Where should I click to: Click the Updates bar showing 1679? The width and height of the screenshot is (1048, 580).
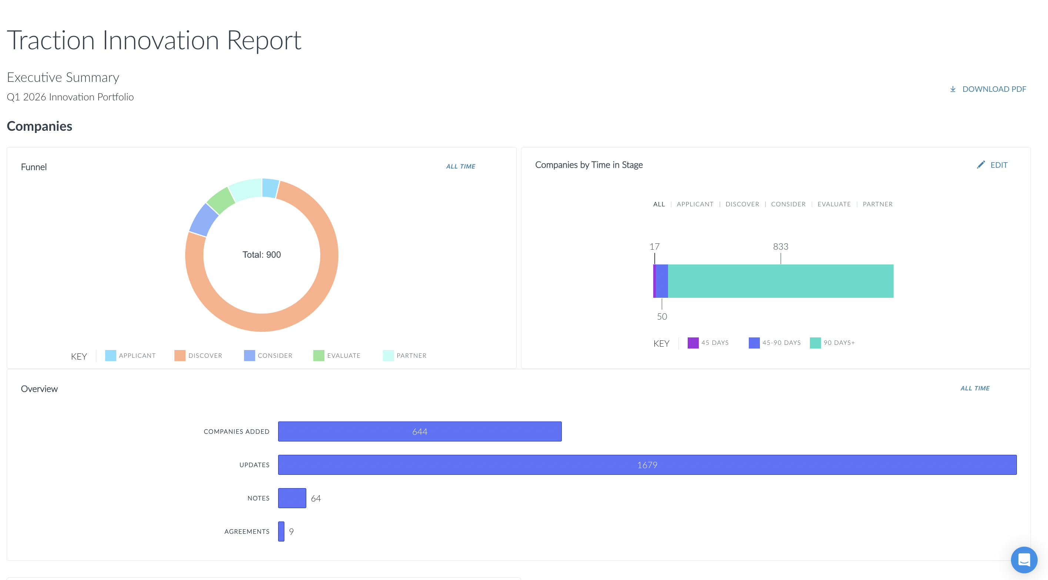click(x=647, y=464)
